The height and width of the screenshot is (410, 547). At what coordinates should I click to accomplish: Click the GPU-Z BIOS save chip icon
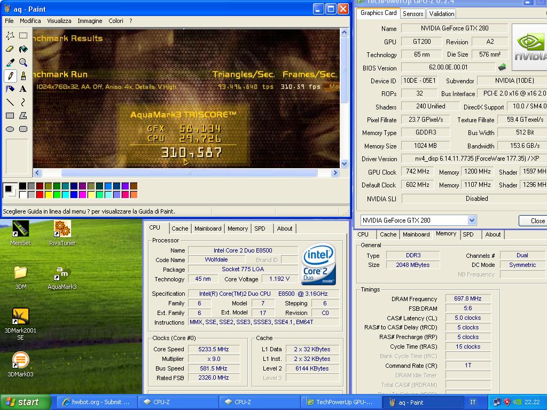pos(502,67)
